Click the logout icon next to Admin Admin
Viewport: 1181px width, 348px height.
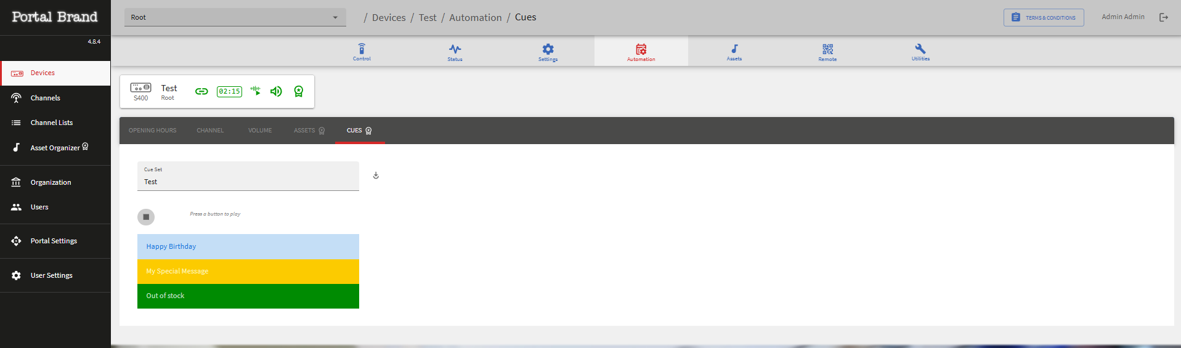(x=1164, y=17)
